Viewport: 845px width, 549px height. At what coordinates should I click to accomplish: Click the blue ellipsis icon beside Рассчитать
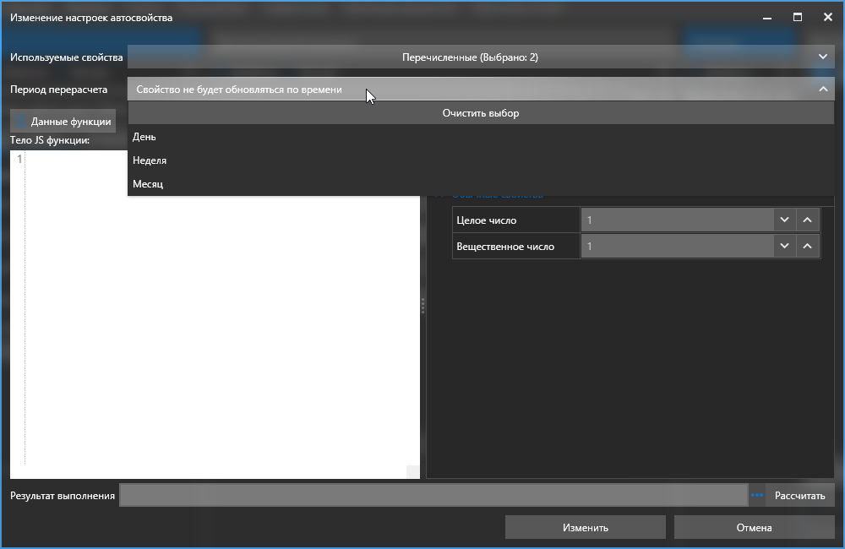click(x=756, y=496)
